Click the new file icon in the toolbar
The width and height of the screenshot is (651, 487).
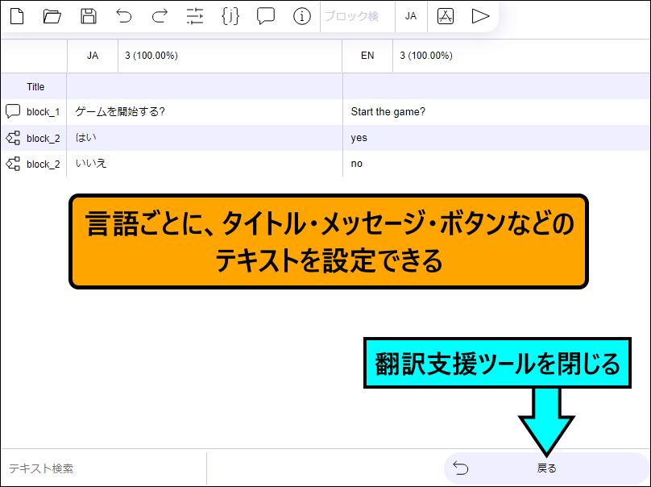pyautogui.click(x=16, y=16)
